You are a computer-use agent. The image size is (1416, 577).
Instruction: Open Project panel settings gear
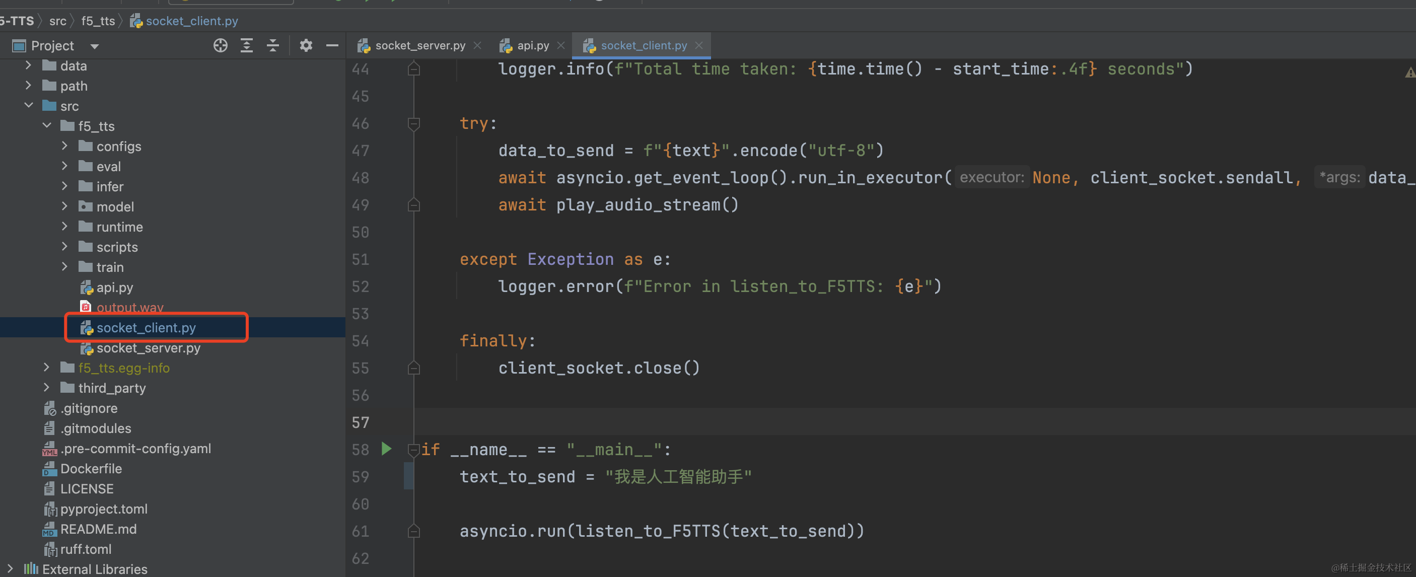click(306, 46)
